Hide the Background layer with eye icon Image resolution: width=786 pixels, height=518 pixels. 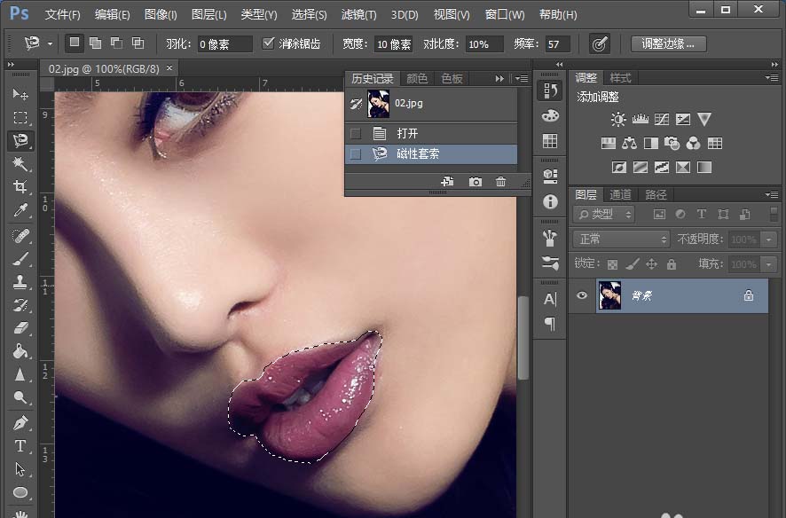coord(582,296)
